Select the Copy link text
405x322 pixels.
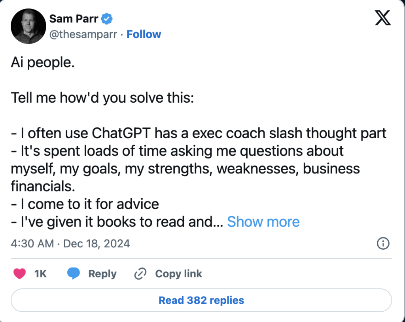[178, 274]
